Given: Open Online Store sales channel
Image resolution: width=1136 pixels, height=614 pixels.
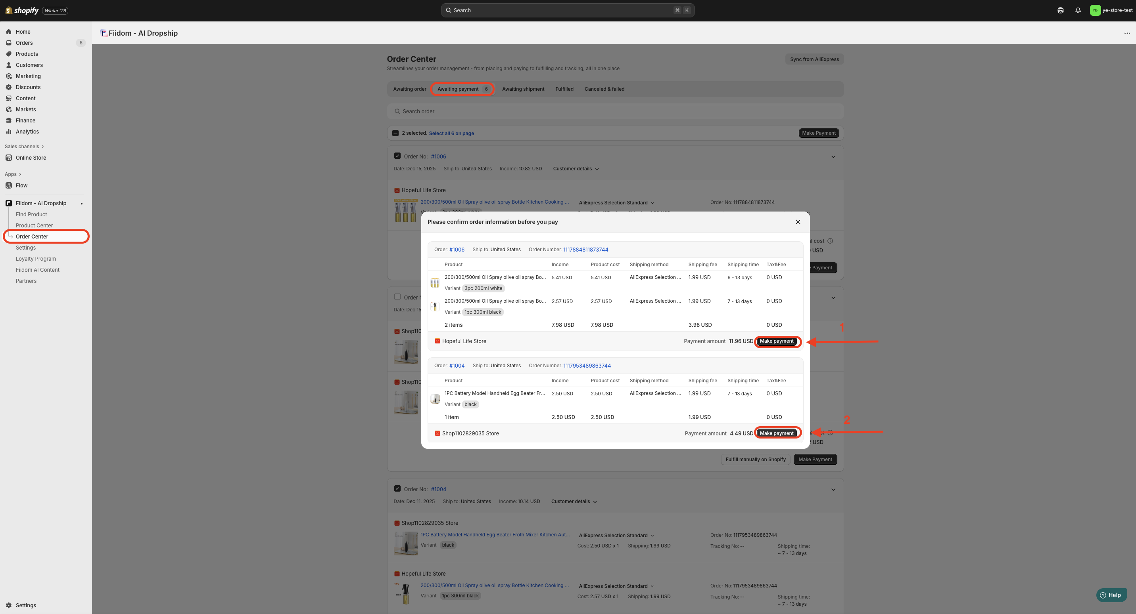Looking at the screenshot, I should pyautogui.click(x=31, y=158).
